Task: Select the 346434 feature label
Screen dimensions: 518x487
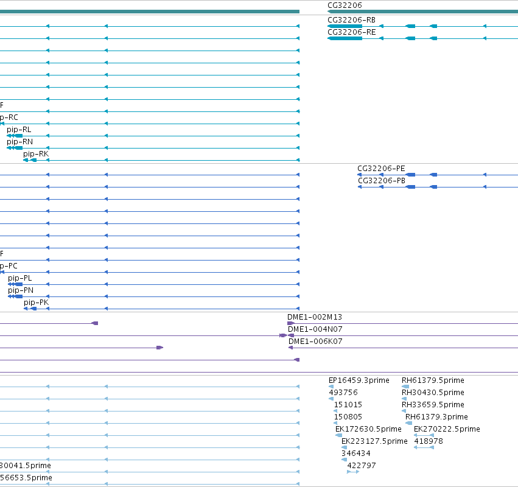Action: point(356,454)
